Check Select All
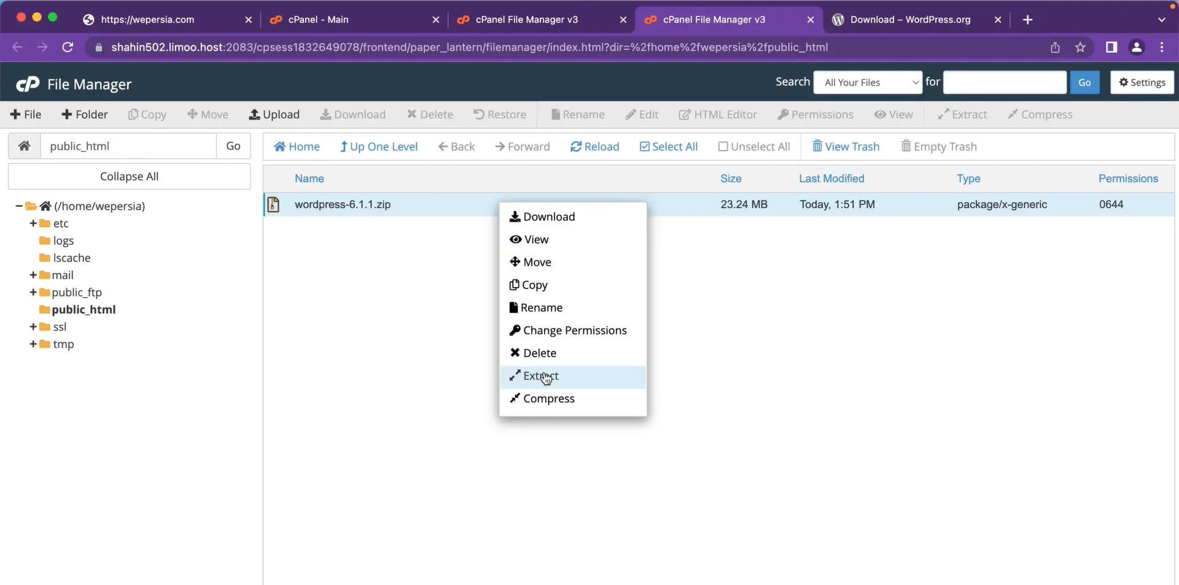1179x585 pixels. (668, 147)
